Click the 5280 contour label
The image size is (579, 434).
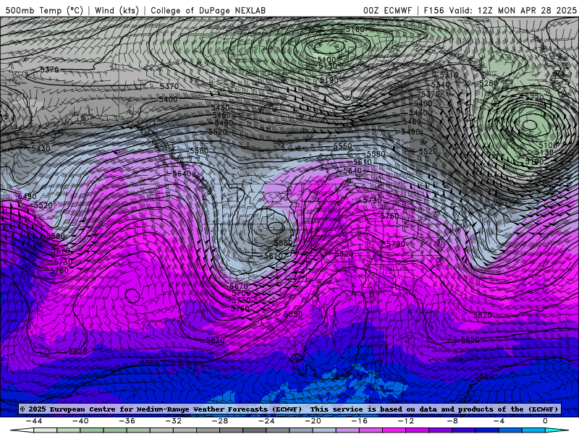click(489, 83)
